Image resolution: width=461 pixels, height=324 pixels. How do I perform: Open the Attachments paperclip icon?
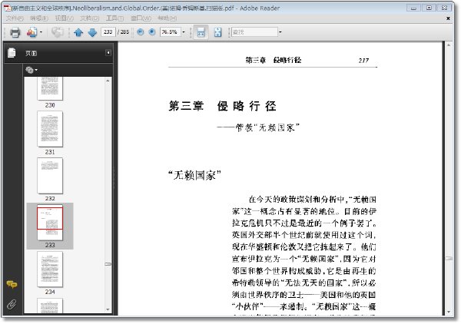[x=12, y=304]
